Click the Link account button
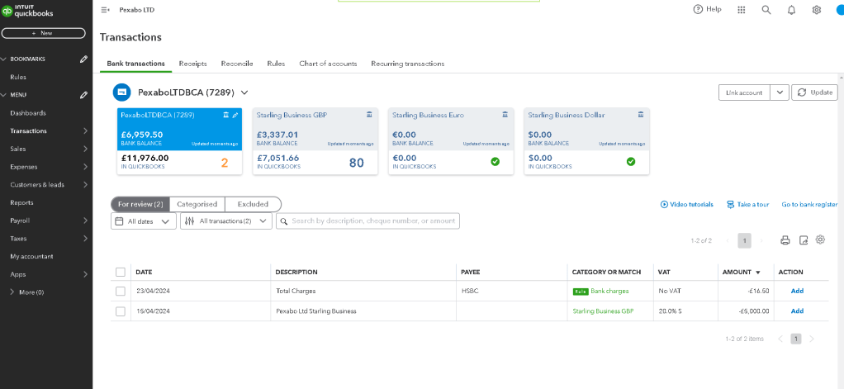Screen dimensions: 844x389 (x=744, y=93)
